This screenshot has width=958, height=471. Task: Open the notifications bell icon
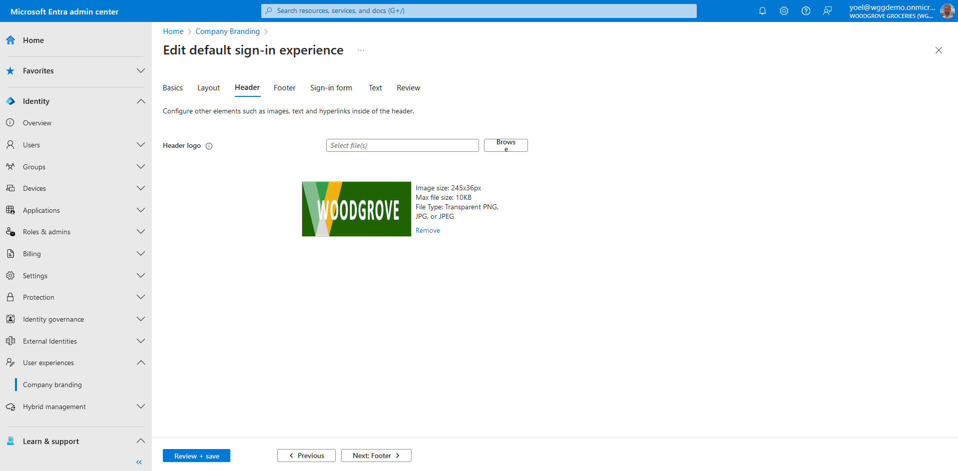(762, 11)
